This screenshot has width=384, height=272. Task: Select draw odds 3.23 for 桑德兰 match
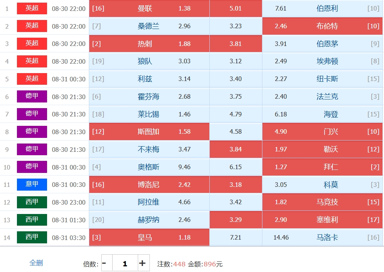click(x=236, y=26)
